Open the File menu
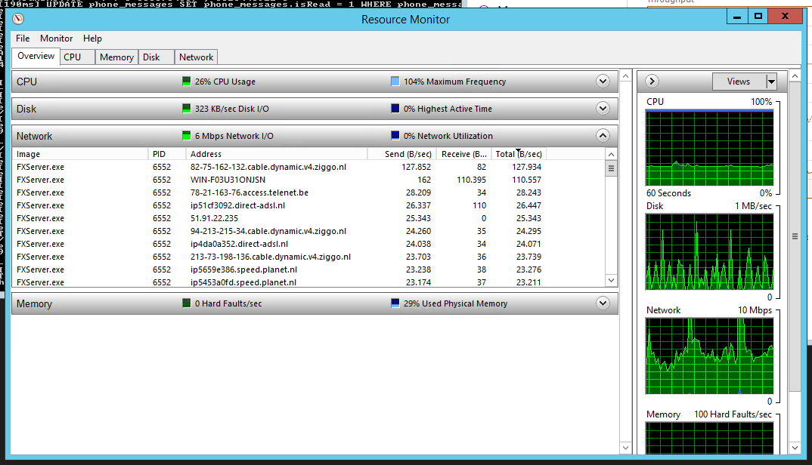 (x=23, y=38)
